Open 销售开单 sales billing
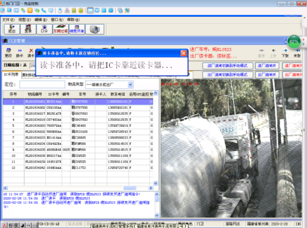Viewport: 307px width, 228px height. point(76,29)
